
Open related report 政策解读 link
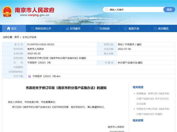click(153, 98)
